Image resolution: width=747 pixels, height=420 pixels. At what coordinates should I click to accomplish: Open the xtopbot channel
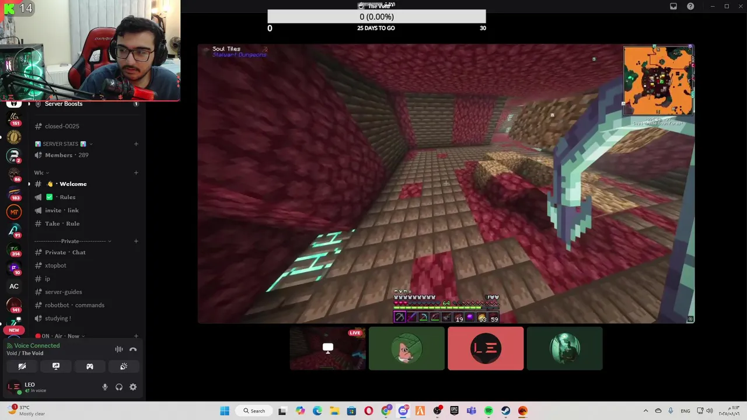point(86,265)
